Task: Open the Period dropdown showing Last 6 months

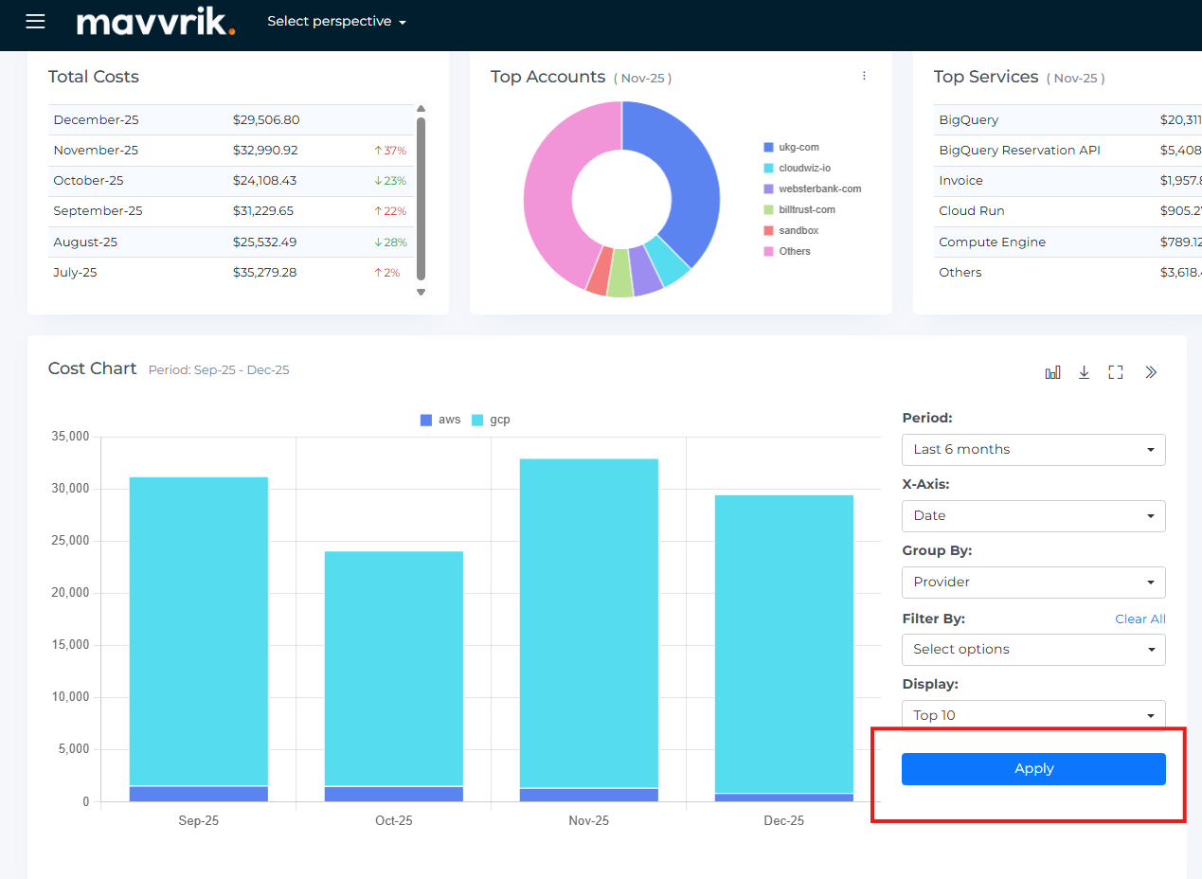Action: pos(1033,449)
